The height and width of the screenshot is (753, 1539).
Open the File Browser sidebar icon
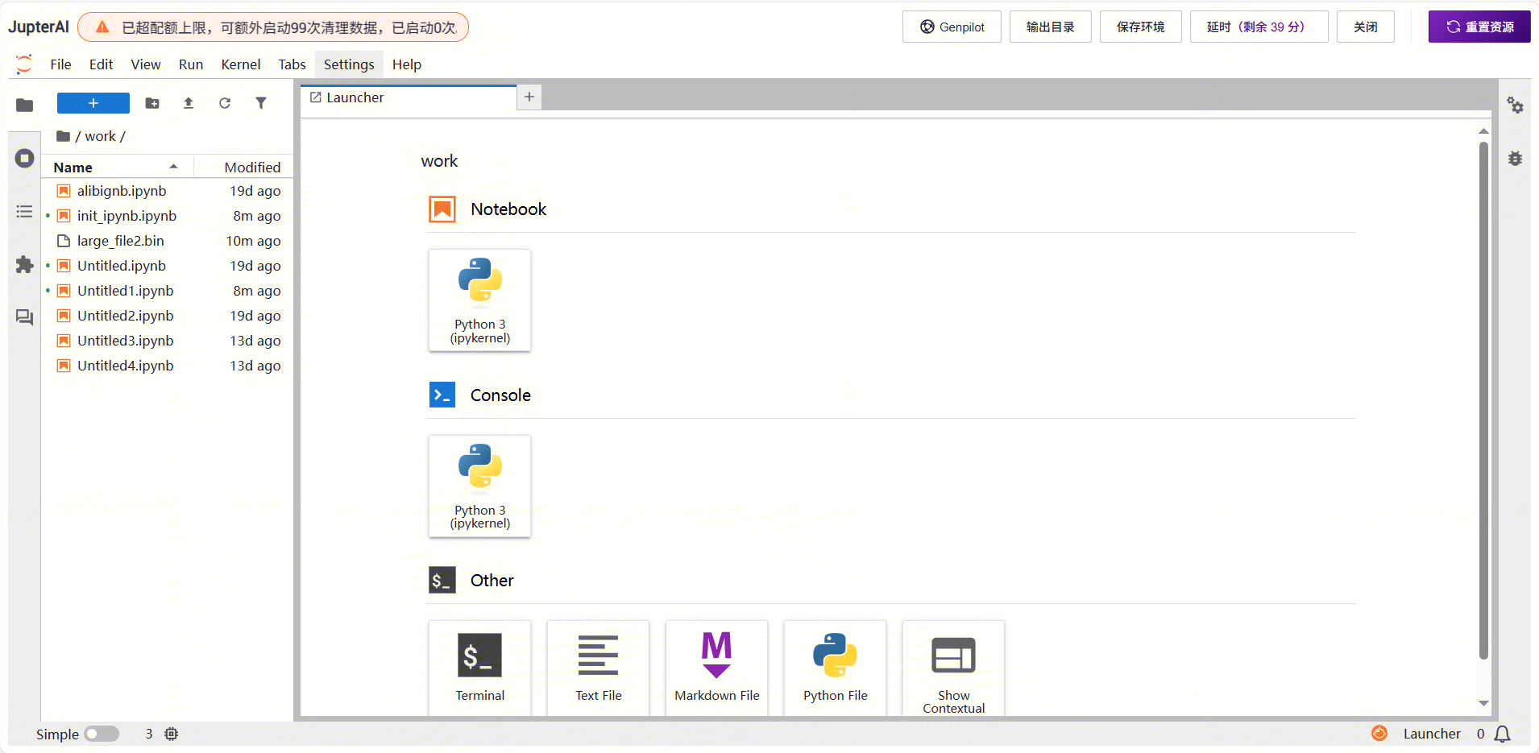pyautogui.click(x=25, y=105)
